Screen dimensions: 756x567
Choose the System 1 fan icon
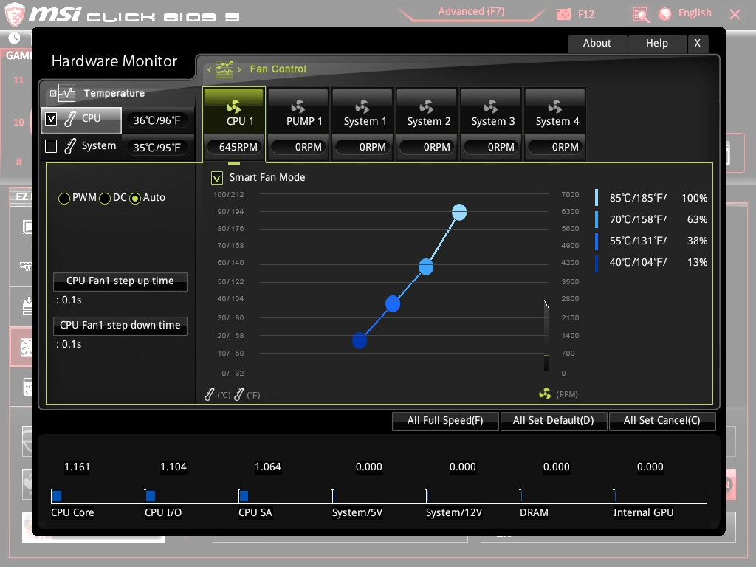coord(362,106)
